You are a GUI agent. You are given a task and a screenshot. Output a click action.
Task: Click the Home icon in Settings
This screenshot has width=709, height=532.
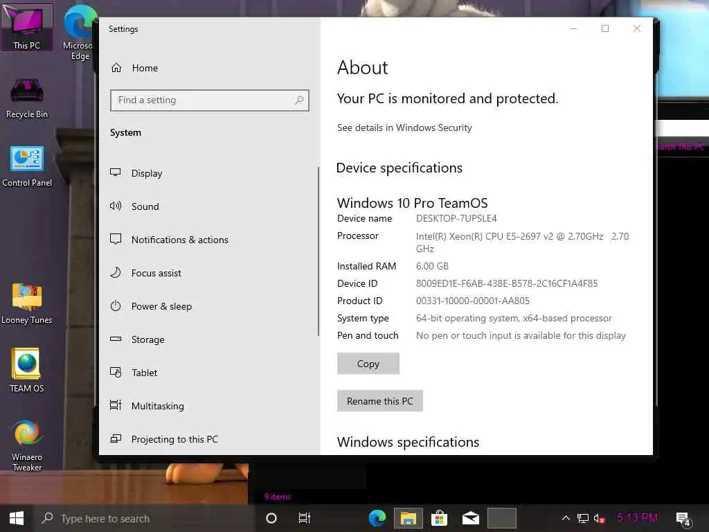pos(116,68)
